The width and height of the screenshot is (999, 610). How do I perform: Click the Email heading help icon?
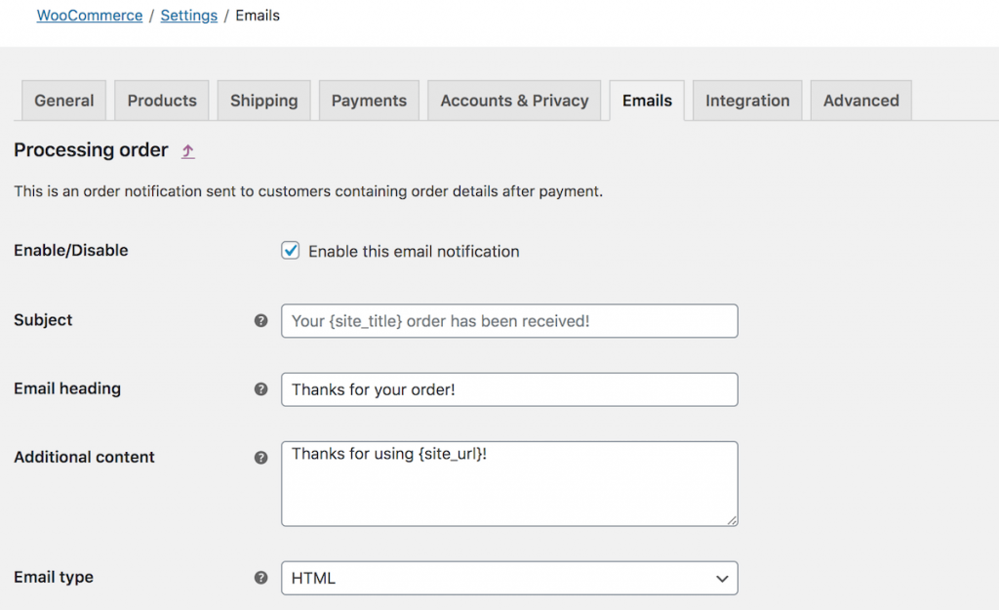pos(260,388)
